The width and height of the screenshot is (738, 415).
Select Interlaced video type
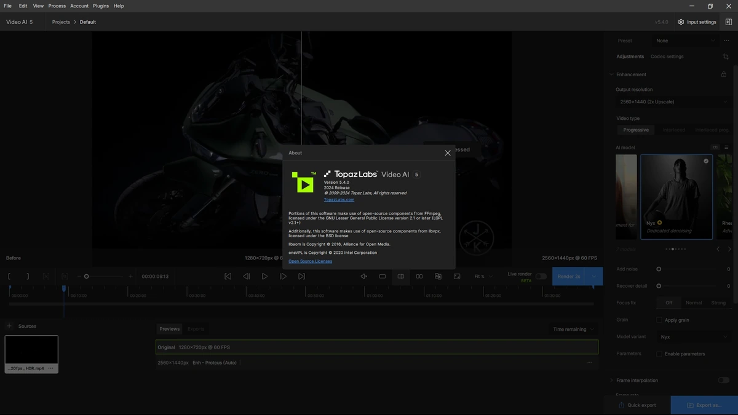coord(673,130)
